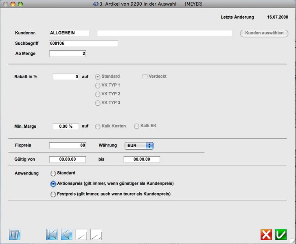Click the Fixpreis input field
This screenshot has height=244, width=296.
pyautogui.click(x=68, y=146)
